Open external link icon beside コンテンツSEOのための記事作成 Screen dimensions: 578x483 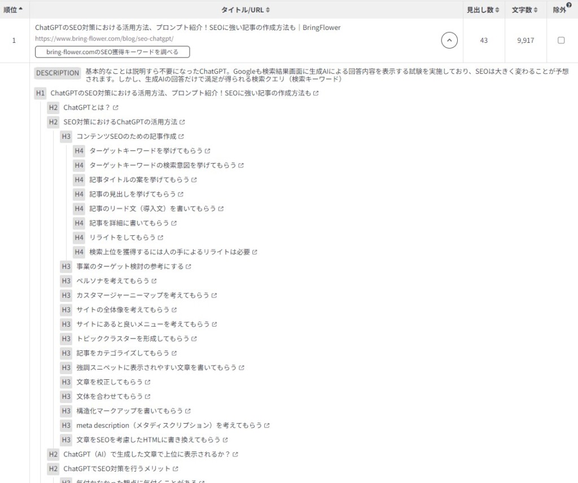point(181,137)
